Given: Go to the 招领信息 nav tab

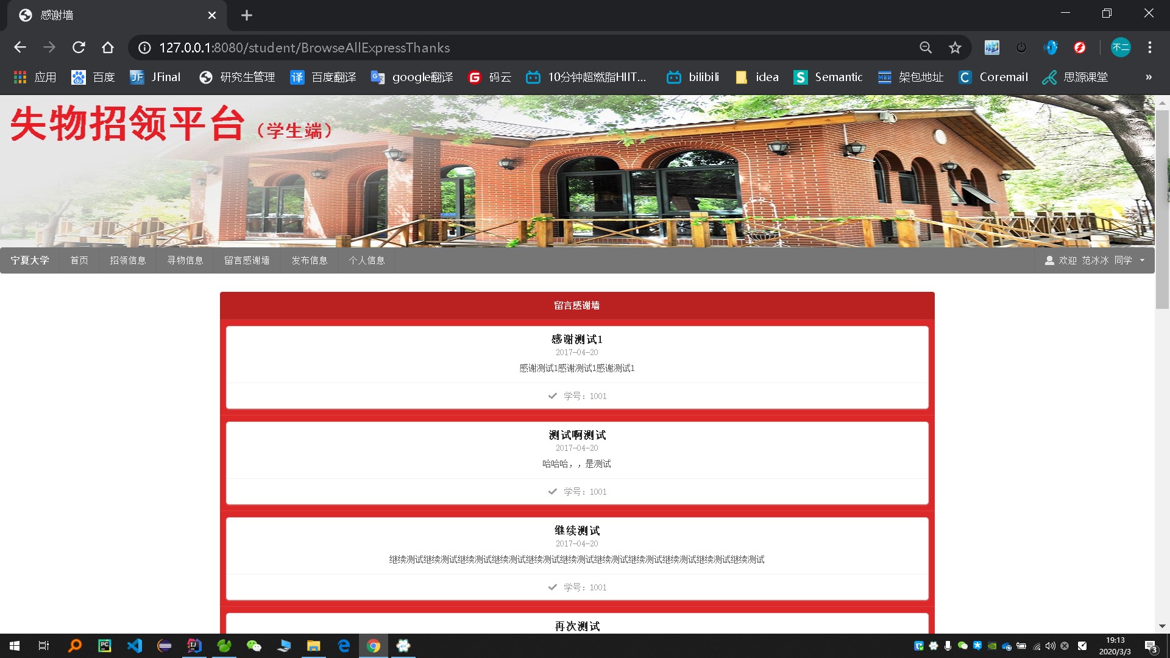Looking at the screenshot, I should (127, 260).
